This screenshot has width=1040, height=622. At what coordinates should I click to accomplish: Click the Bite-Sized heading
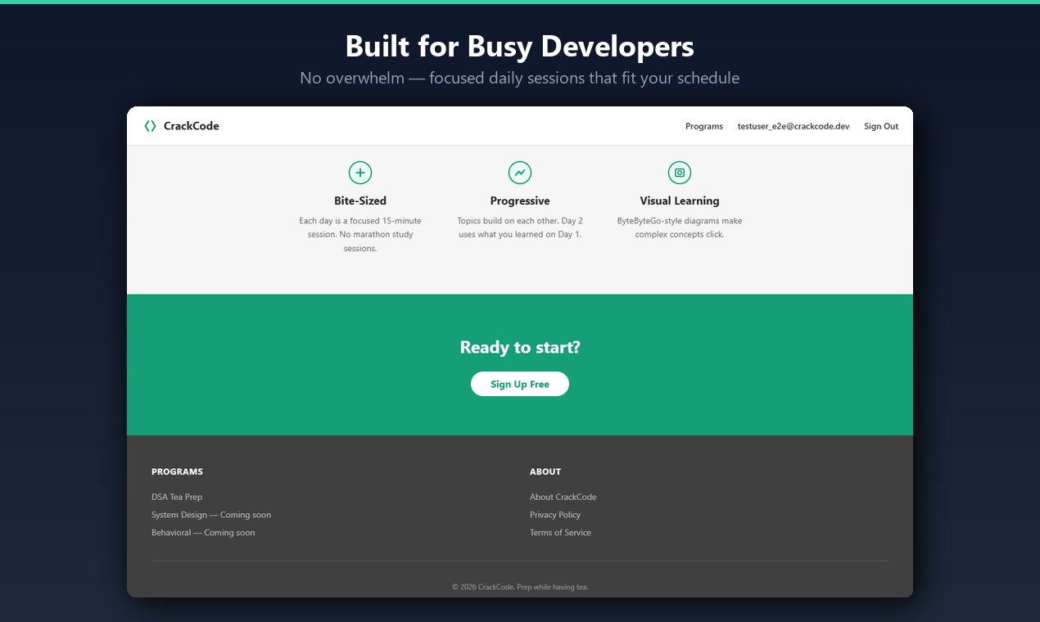click(x=360, y=201)
